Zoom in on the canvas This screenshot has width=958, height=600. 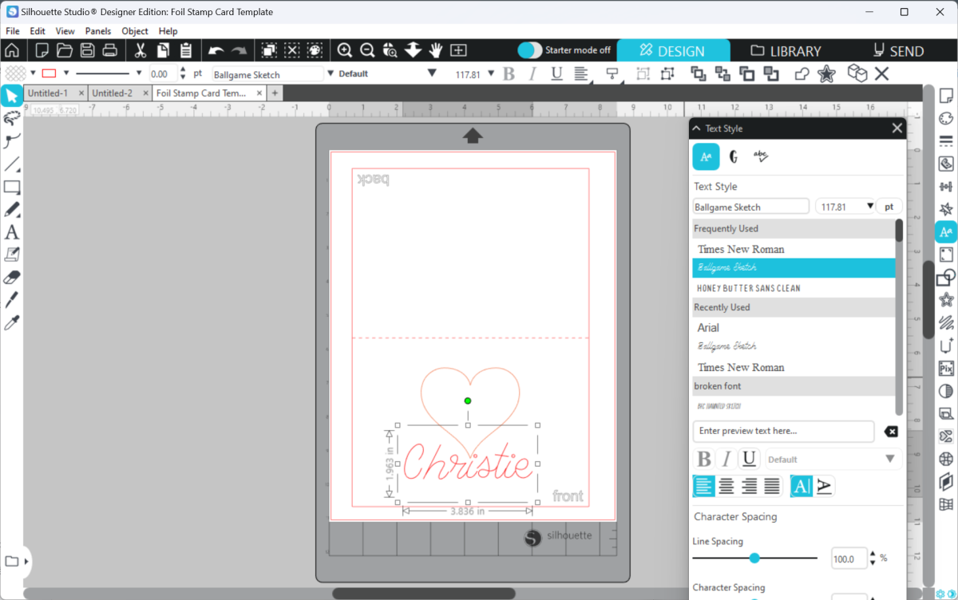coord(345,50)
